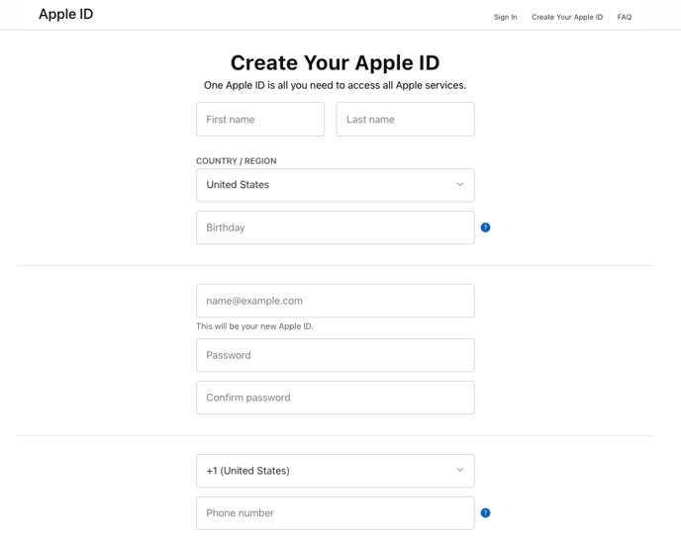
Task: Focus the First name field
Action: pyautogui.click(x=260, y=120)
